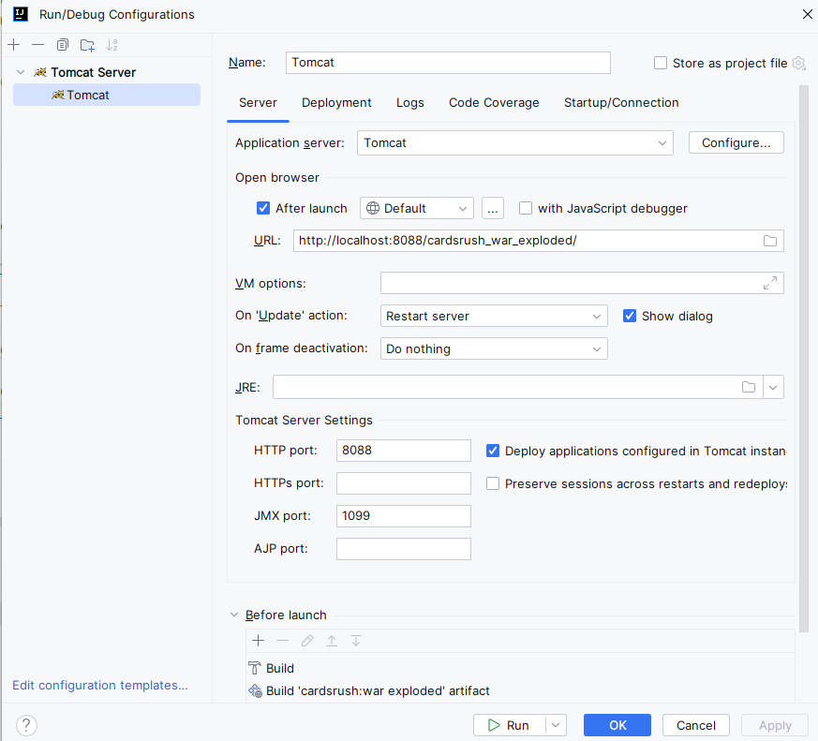Viewport: 818px width, 741px height.
Task: Click the Cancel button
Action: pyautogui.click(x=696, y=725)
